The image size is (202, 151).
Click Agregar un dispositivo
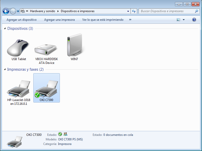tap(21, 20)
